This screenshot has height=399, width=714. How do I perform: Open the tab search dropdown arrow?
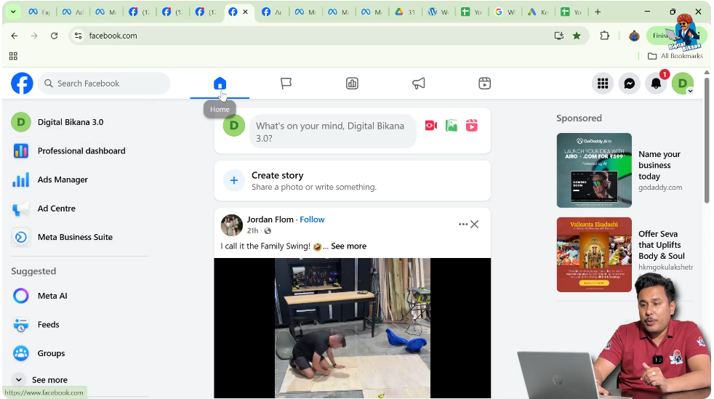[13, 12]
